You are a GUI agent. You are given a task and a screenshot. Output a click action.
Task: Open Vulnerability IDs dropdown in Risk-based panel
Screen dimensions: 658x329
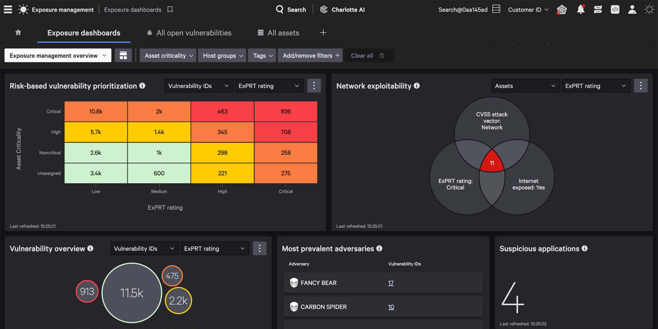pyautogui.click(x=199, y=86)
